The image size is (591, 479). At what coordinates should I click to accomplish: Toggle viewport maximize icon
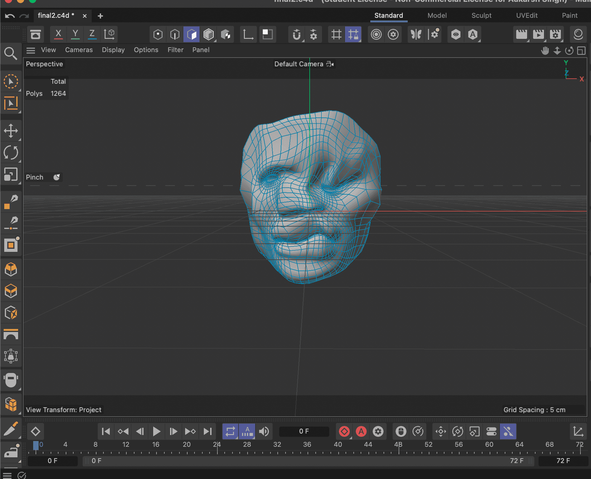point(581,50)
